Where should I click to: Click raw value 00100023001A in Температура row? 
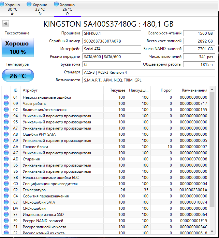pos(193,190)
